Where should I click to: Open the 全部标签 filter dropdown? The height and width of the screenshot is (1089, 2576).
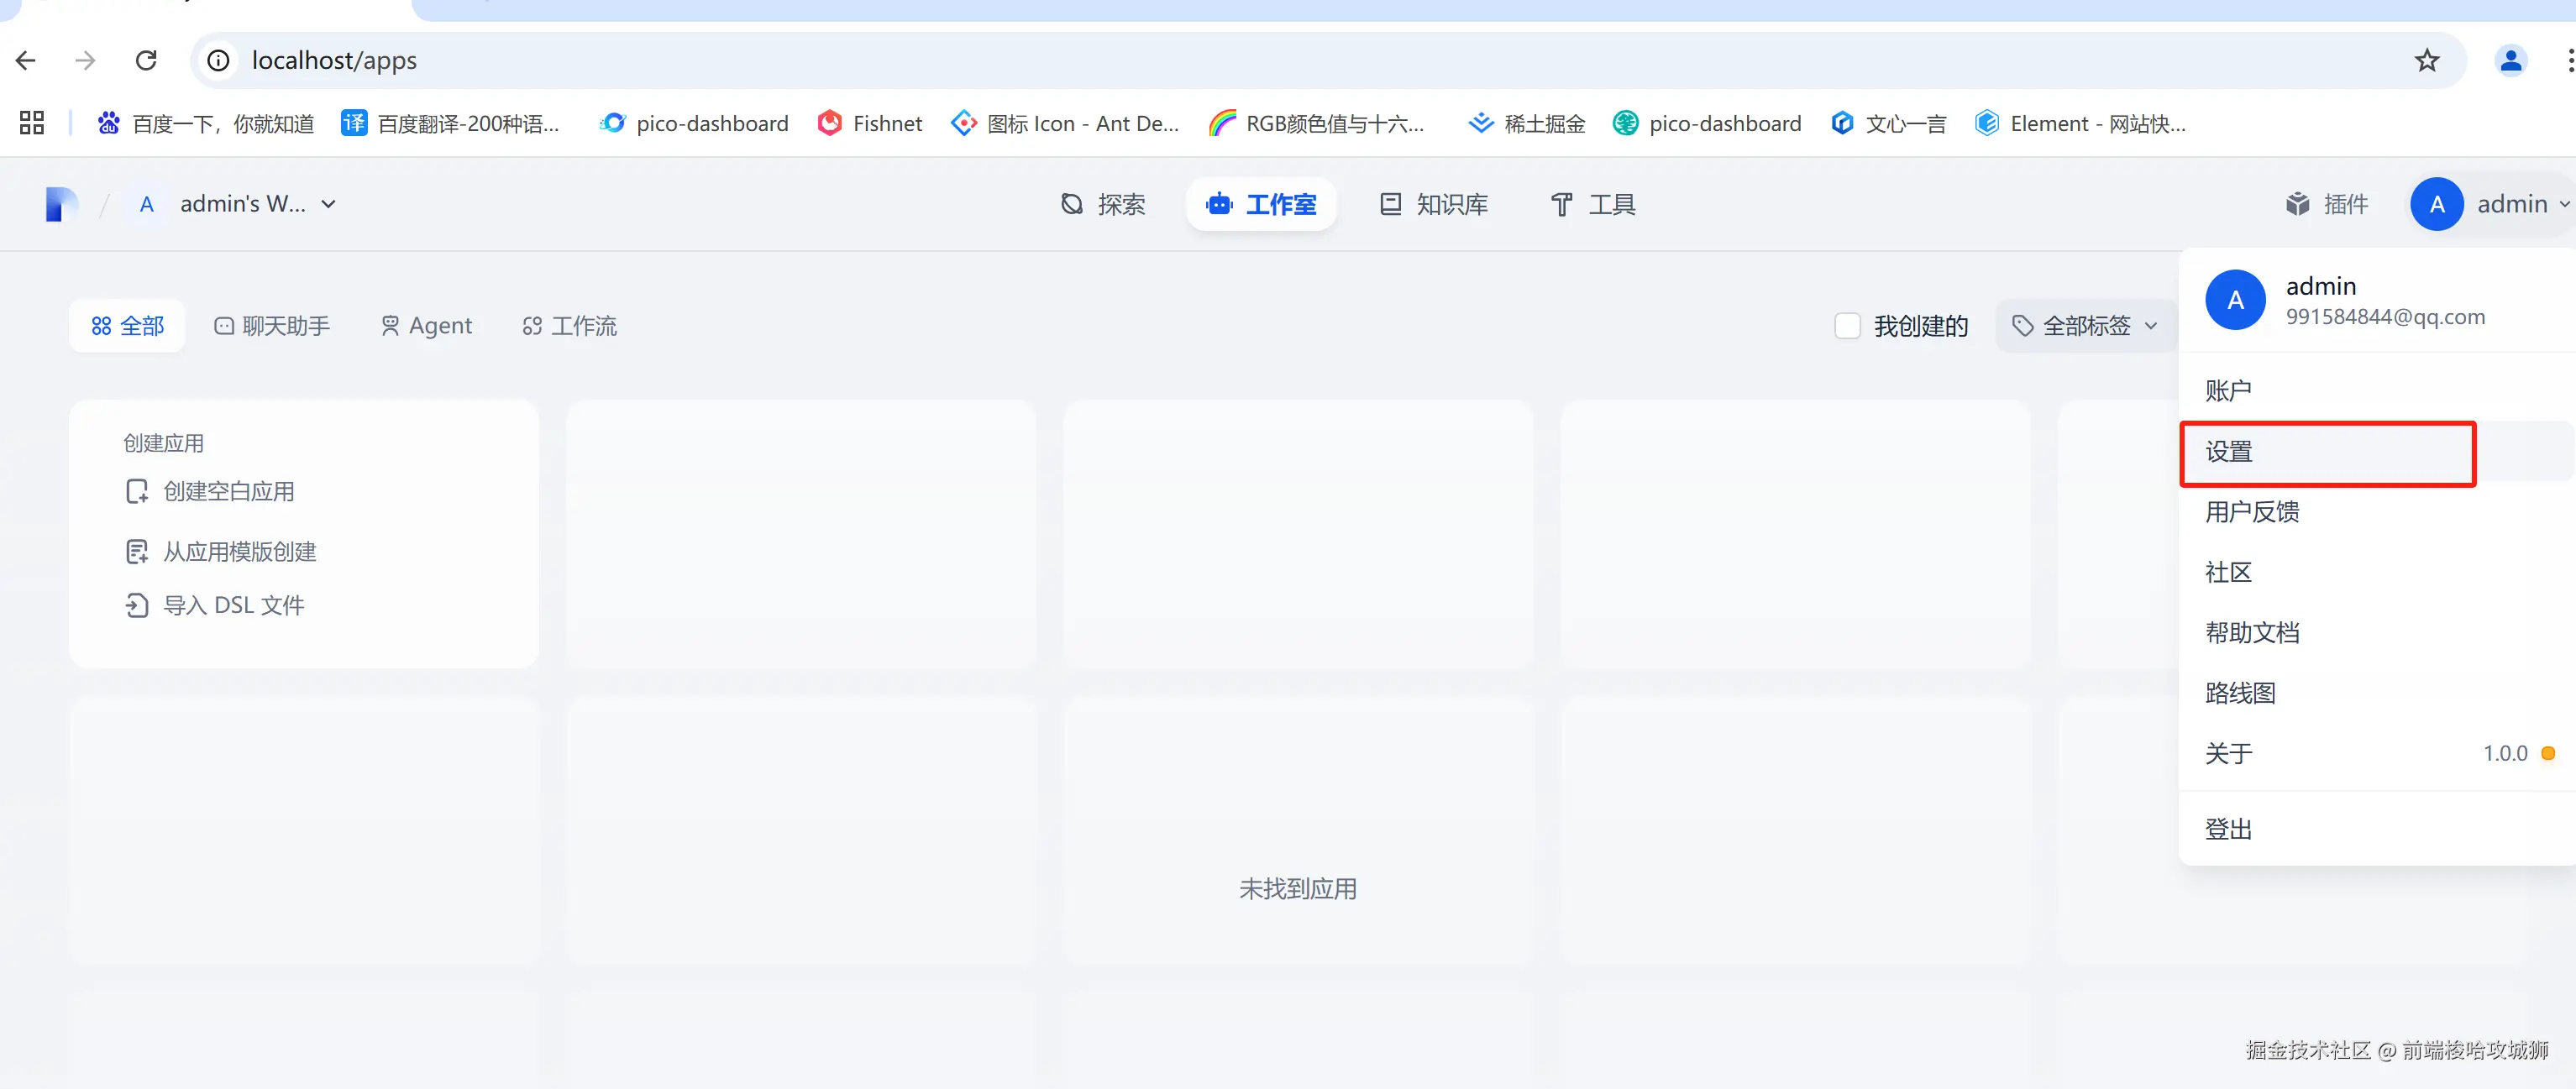point(2086,326)
